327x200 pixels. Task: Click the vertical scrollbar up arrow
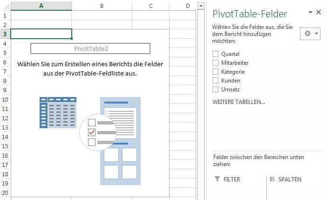201,6
